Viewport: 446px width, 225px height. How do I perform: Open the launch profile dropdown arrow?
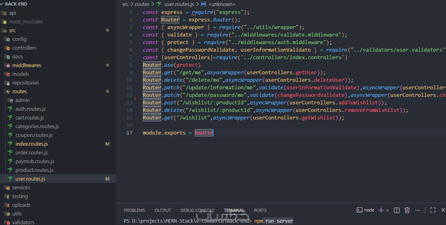(x=388, y=210)
